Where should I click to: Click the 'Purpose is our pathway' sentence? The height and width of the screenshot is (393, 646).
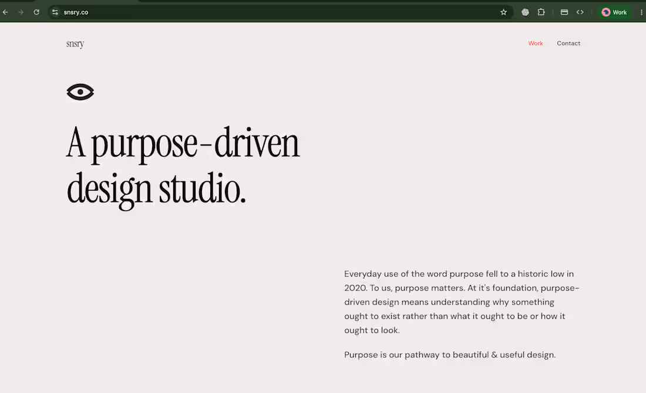point(450,355)
